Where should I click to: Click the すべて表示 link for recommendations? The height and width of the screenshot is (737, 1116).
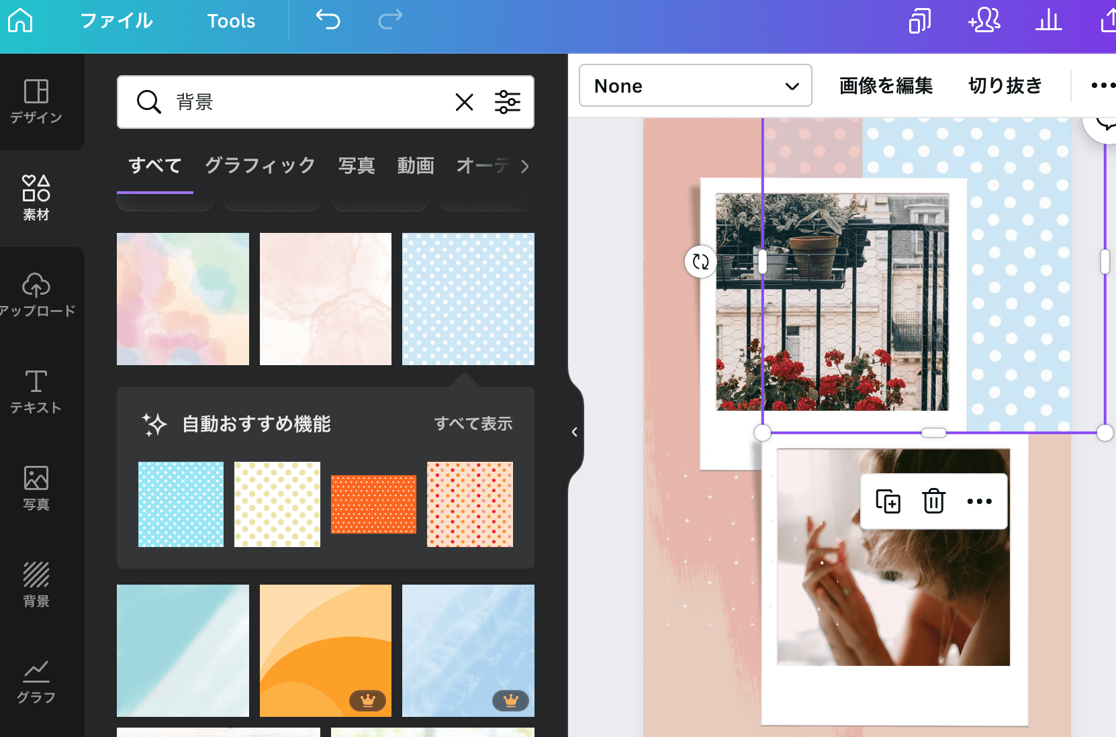473,424
